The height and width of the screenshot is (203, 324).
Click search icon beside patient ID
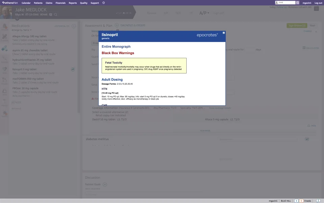tap(56, 15)
